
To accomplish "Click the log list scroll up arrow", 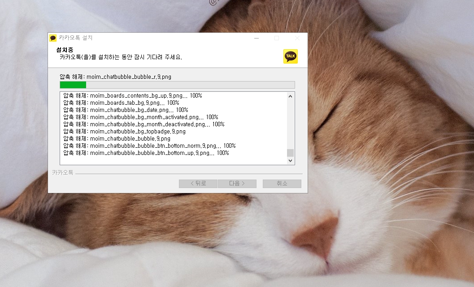I will tap(290, 96).
